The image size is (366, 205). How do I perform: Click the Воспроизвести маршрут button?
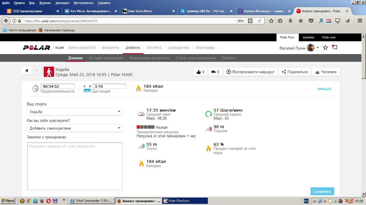[x=250, y=72]
